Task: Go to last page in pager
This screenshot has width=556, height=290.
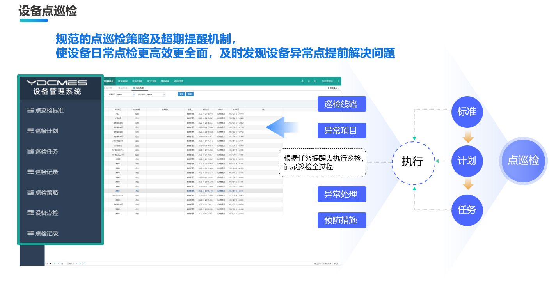Action: tap(80, 263)
